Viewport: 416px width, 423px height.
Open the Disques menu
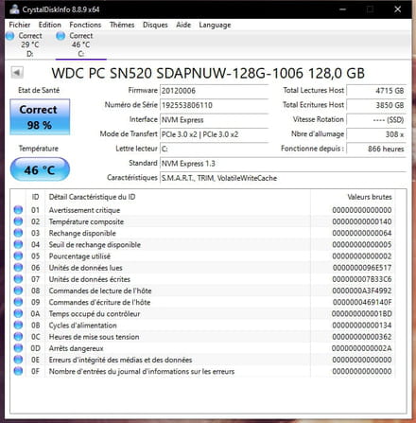[155, 25]
